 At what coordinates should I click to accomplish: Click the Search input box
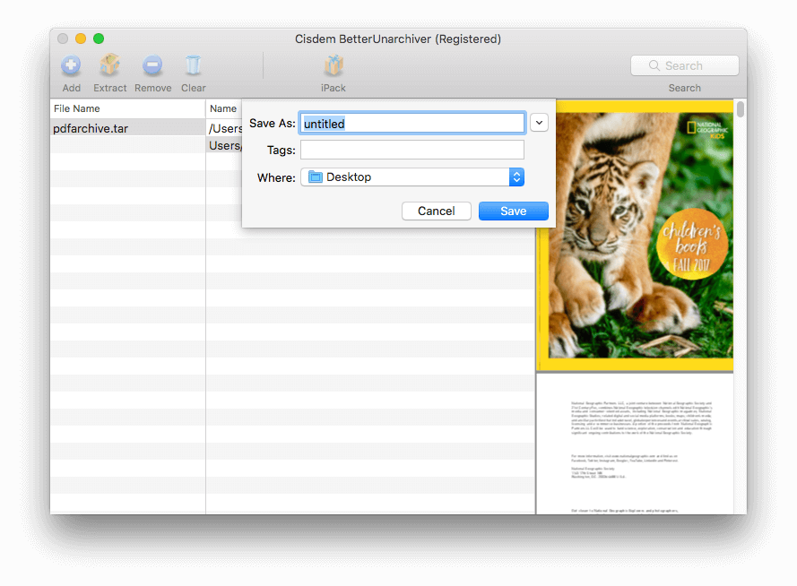click(x=690, y=65)
